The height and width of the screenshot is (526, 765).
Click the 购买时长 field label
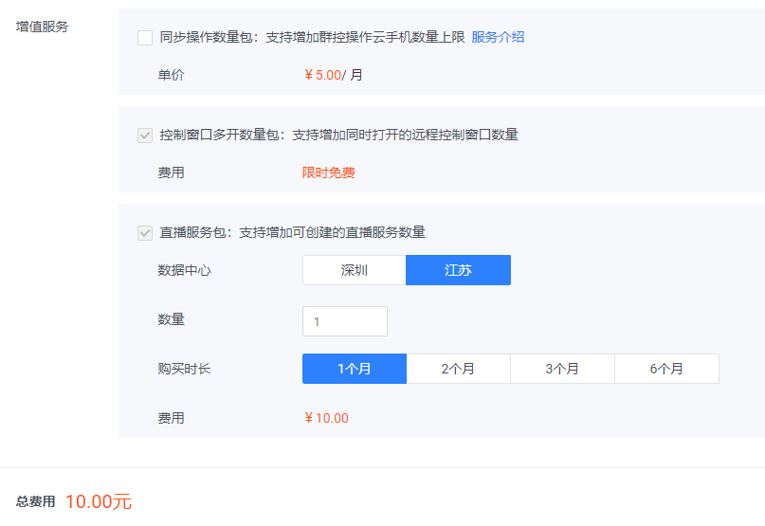(184, 369)
